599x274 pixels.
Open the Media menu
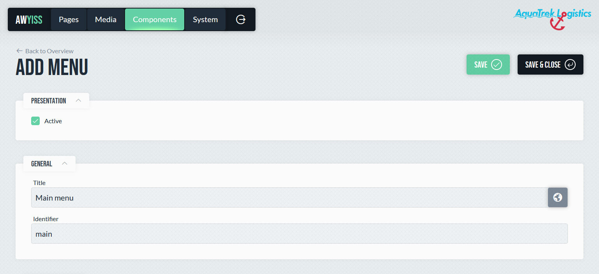[x=106, y=19]
